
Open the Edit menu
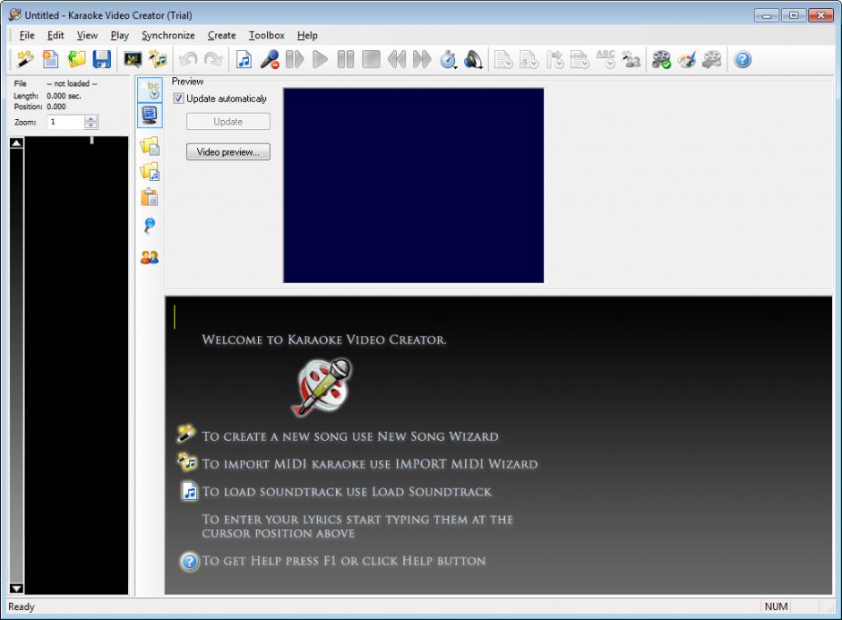pyautogui.click(x=56, y=36)
